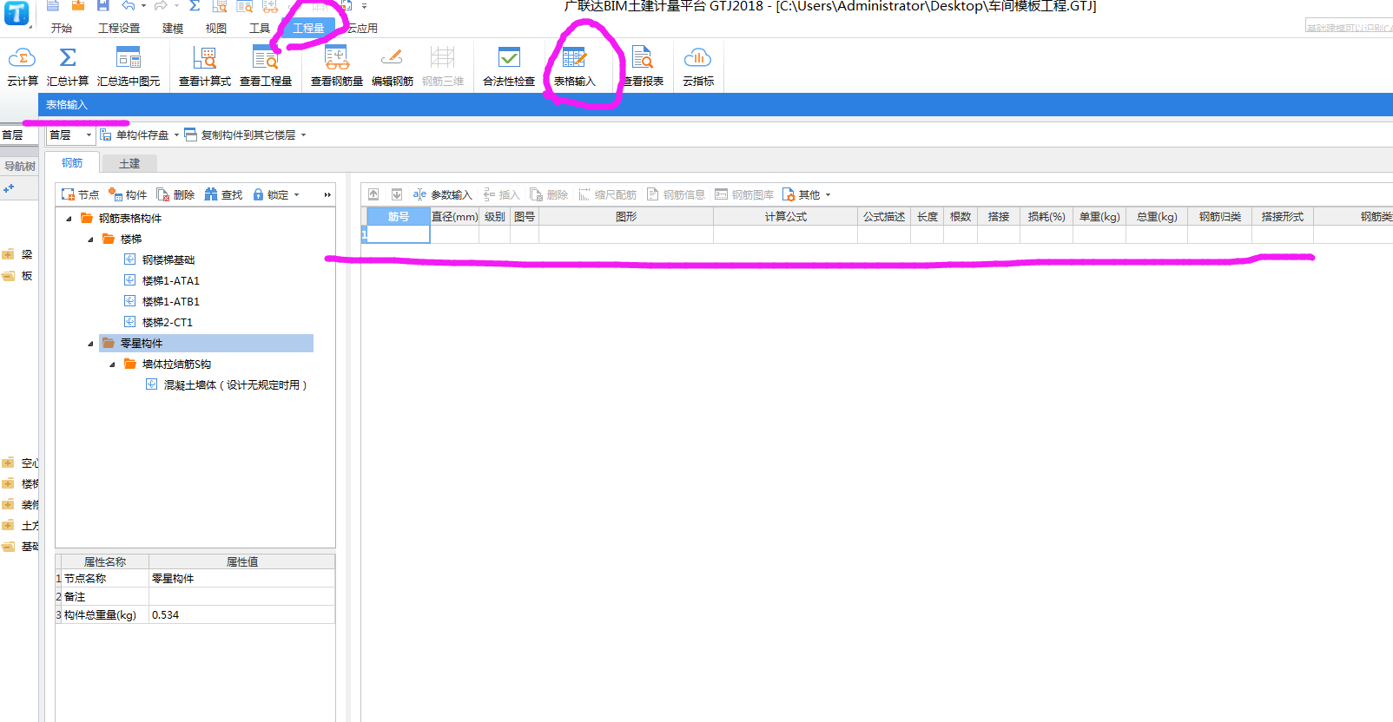Open the 云指标 cloud index
The width and height of the screenshot is (1393, 722).
click(698, 67)
